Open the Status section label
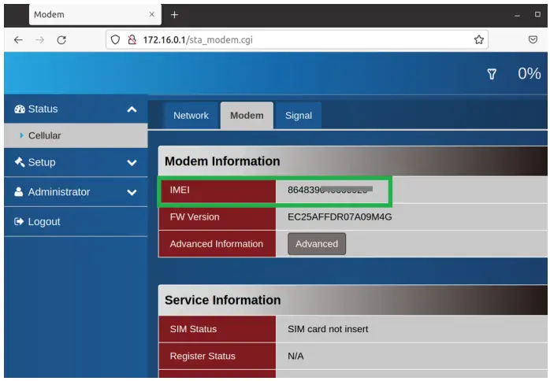 tap(43, 109)
